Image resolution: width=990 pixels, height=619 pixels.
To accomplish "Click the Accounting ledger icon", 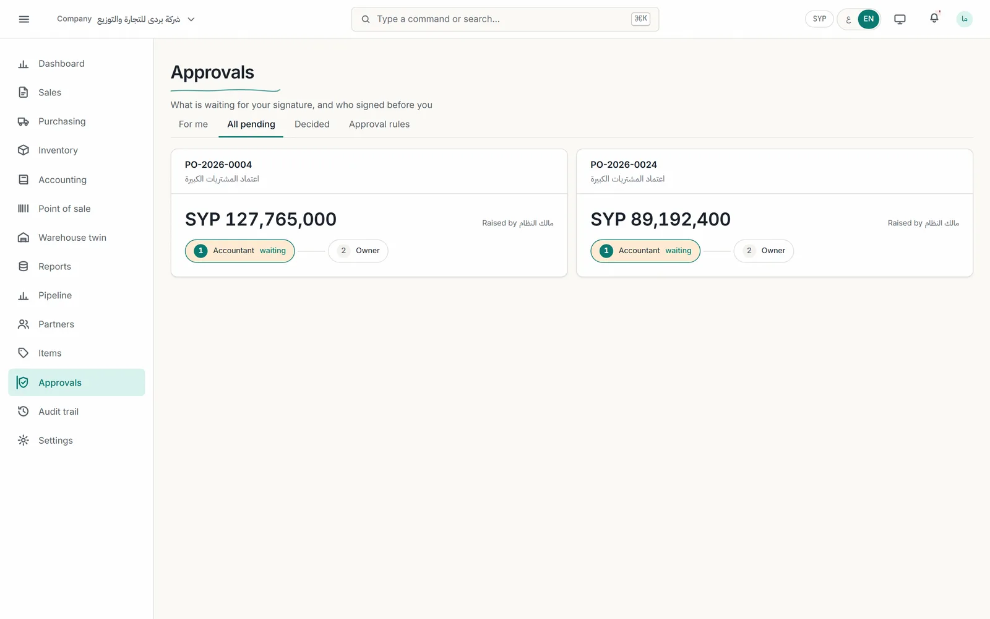I will tap(24, 180).
